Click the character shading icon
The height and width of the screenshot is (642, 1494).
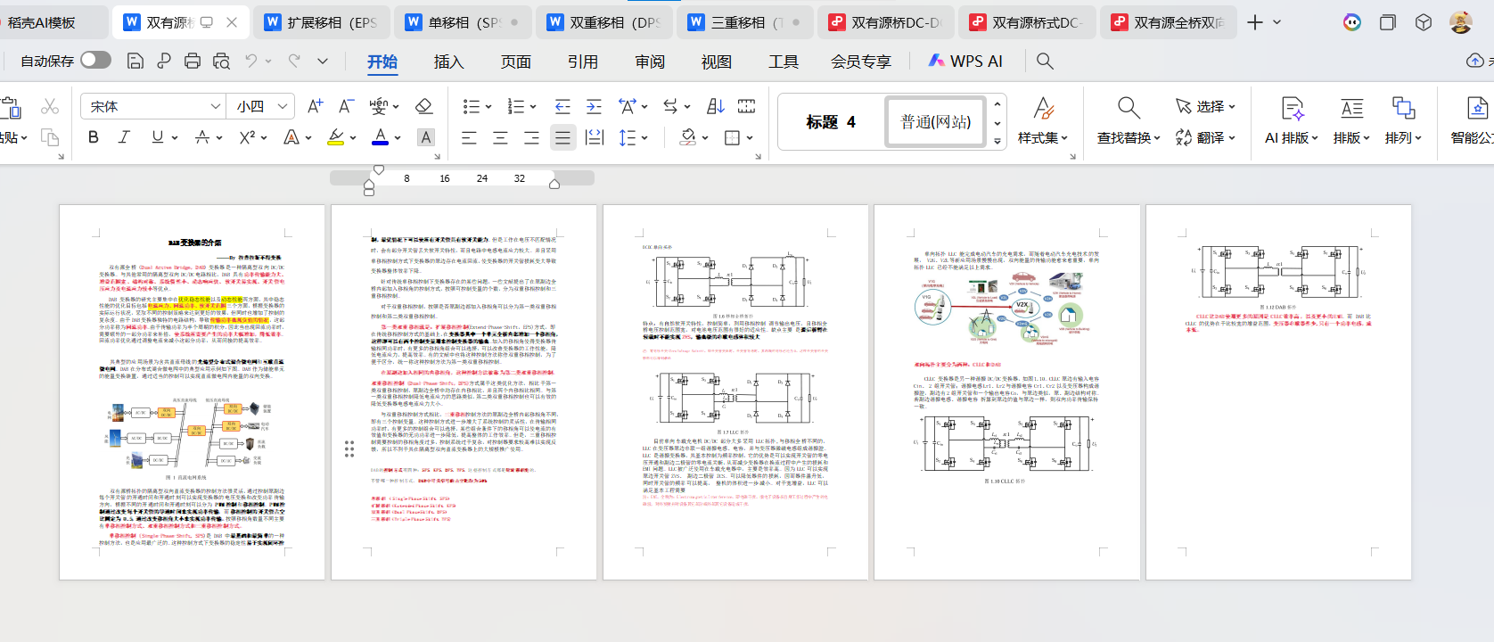426,137
